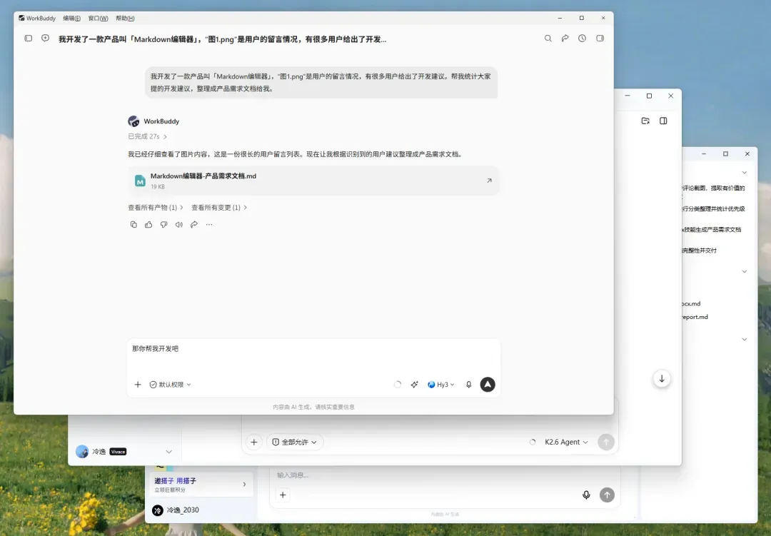
Task: Toggle the left sidebar in WorkBuddy
Action: coord(29,39)
